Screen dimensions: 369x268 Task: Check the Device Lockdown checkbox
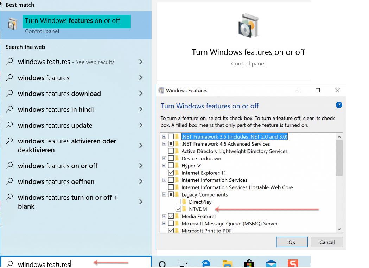[x=171, y=158]
